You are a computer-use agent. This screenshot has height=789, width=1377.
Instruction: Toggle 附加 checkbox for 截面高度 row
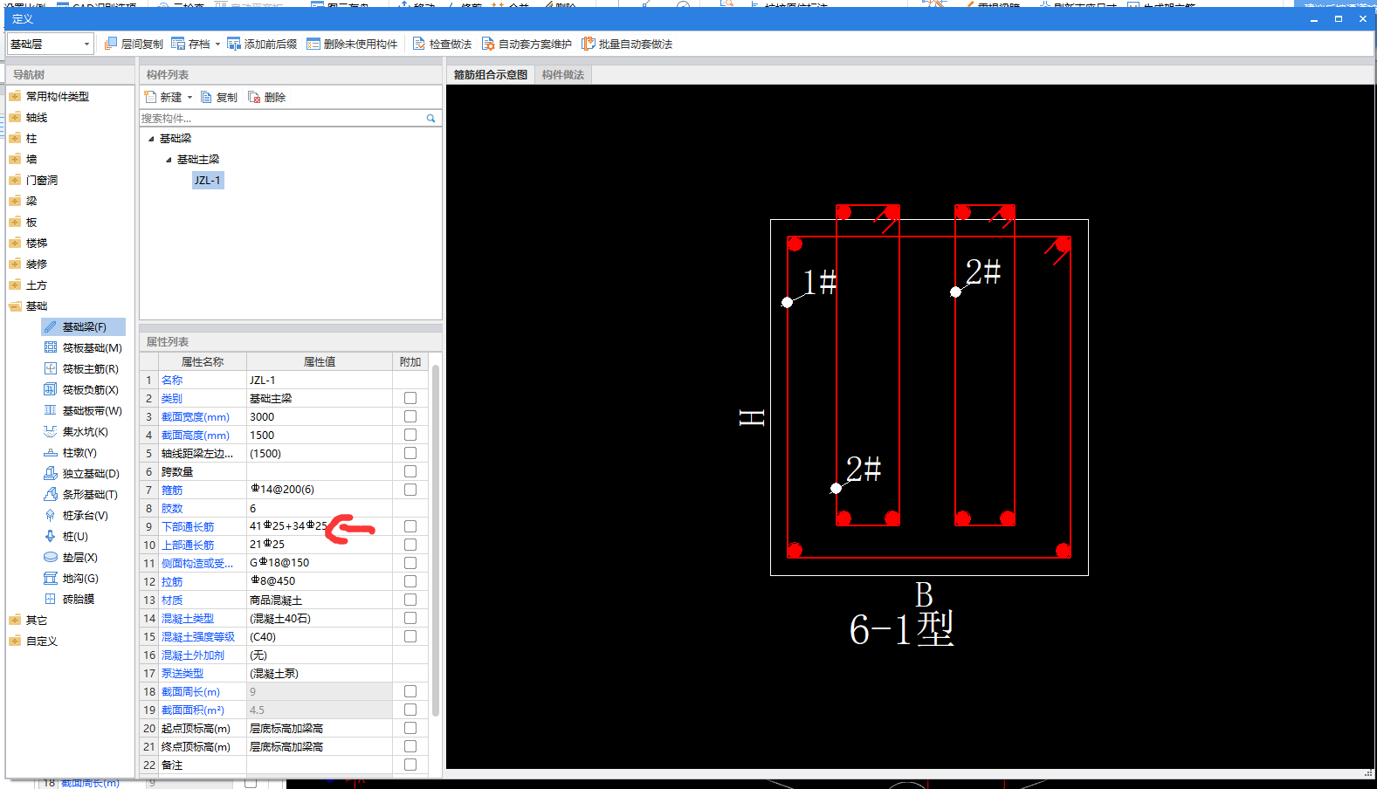pyautogui.click(x=410, y=435)
